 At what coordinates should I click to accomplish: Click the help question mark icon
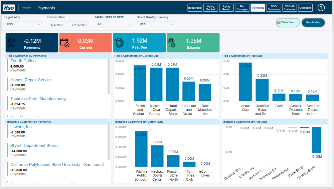point(321,8)
